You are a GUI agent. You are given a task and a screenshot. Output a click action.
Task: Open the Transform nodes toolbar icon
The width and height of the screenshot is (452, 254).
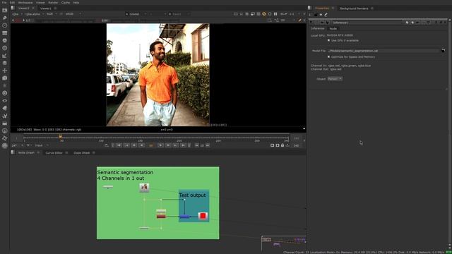(5, 71)
